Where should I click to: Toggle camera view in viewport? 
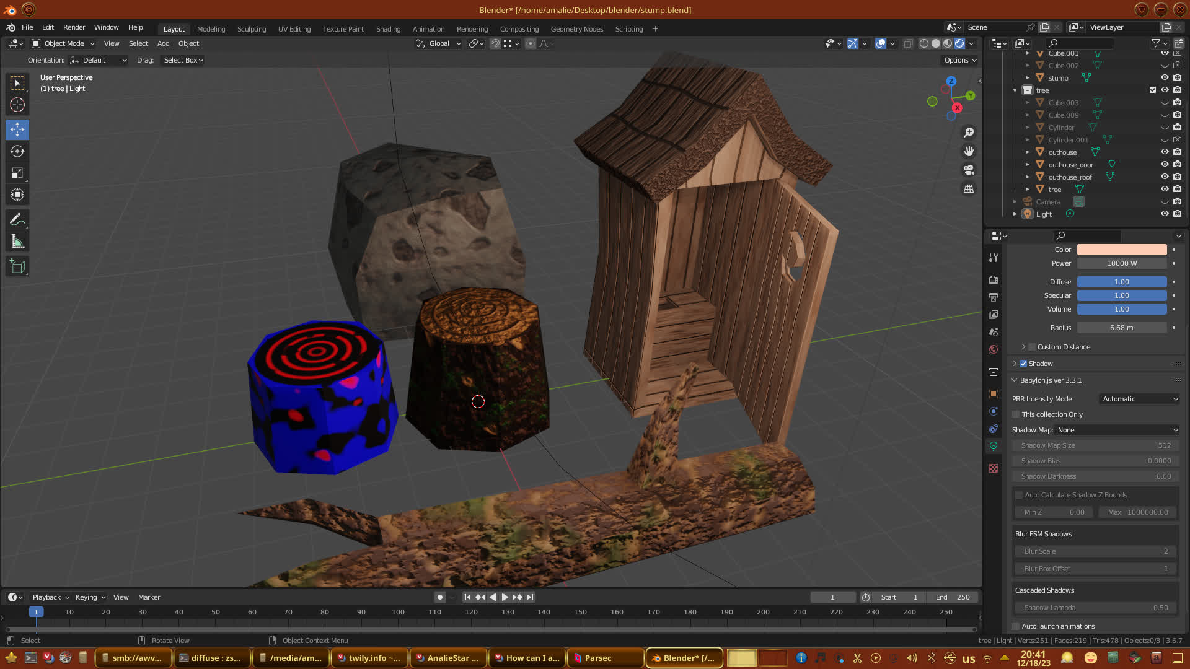point(969,170)
